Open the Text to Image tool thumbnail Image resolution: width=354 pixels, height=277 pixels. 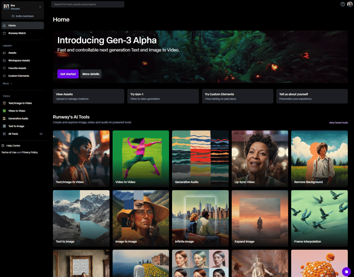[81, 219]
